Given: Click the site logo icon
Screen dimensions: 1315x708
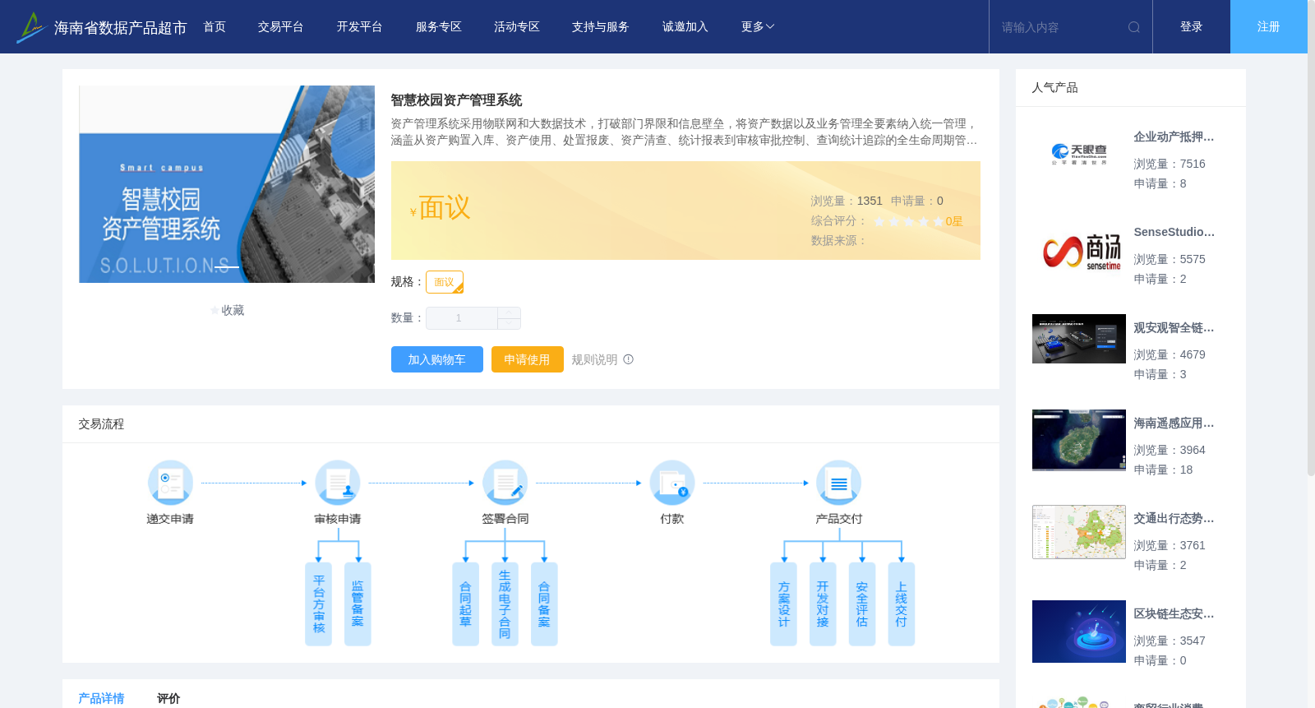Looking at the screenshot, I should pos(31,27).
